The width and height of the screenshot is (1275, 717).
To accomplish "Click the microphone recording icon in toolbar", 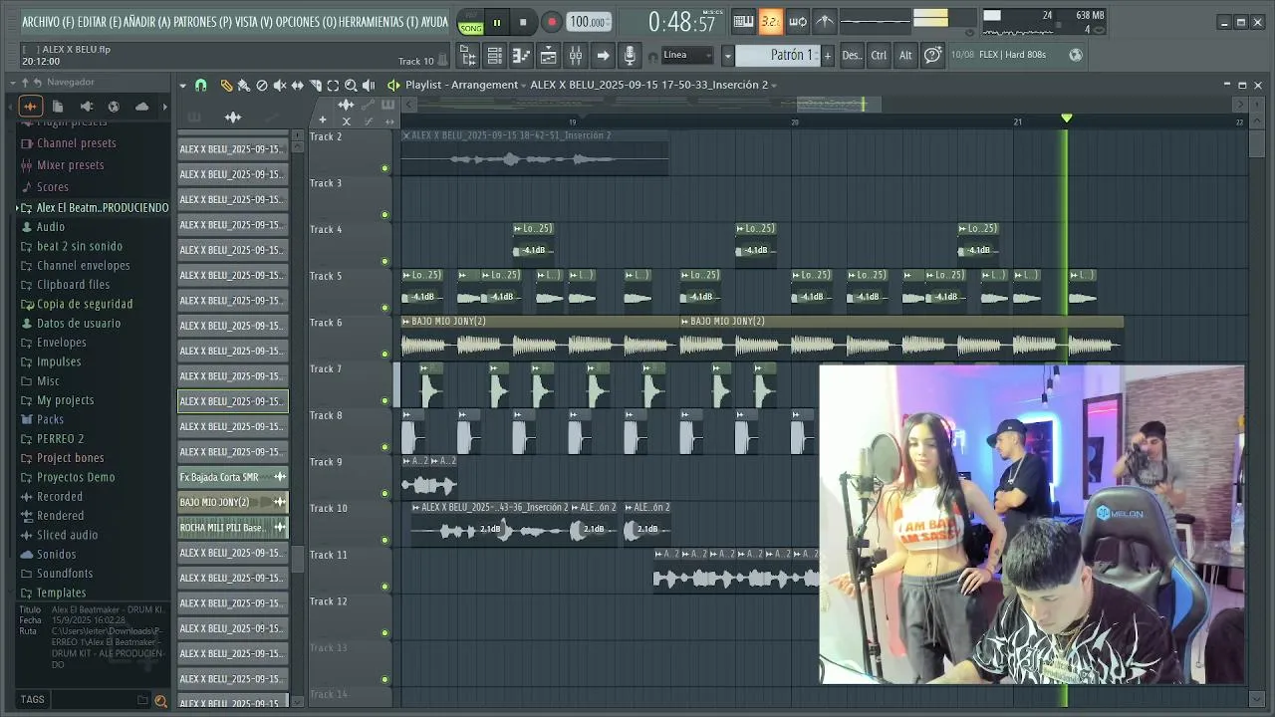I will click(629, 56).
